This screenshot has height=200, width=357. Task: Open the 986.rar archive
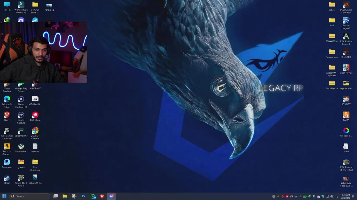(332, 6)
